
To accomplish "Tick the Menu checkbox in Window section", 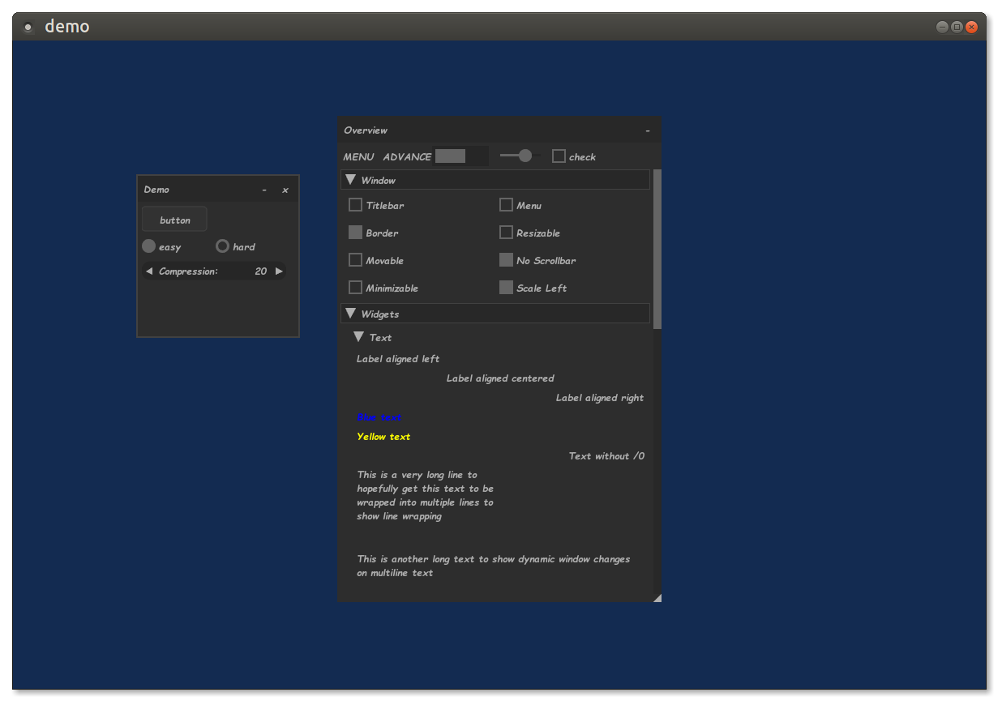I will [506, 205].
